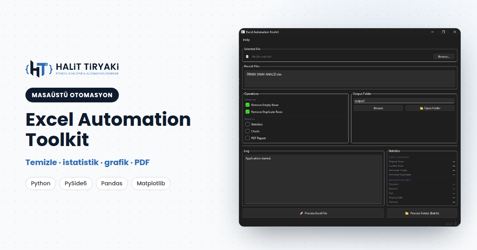Click the Pandas tag pill

point(112,183)
